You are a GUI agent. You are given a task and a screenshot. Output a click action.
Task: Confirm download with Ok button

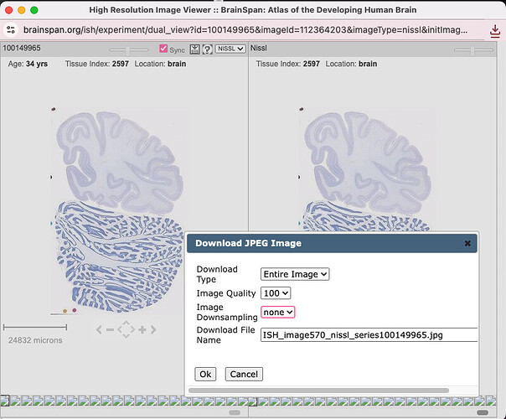click(205, 374)
